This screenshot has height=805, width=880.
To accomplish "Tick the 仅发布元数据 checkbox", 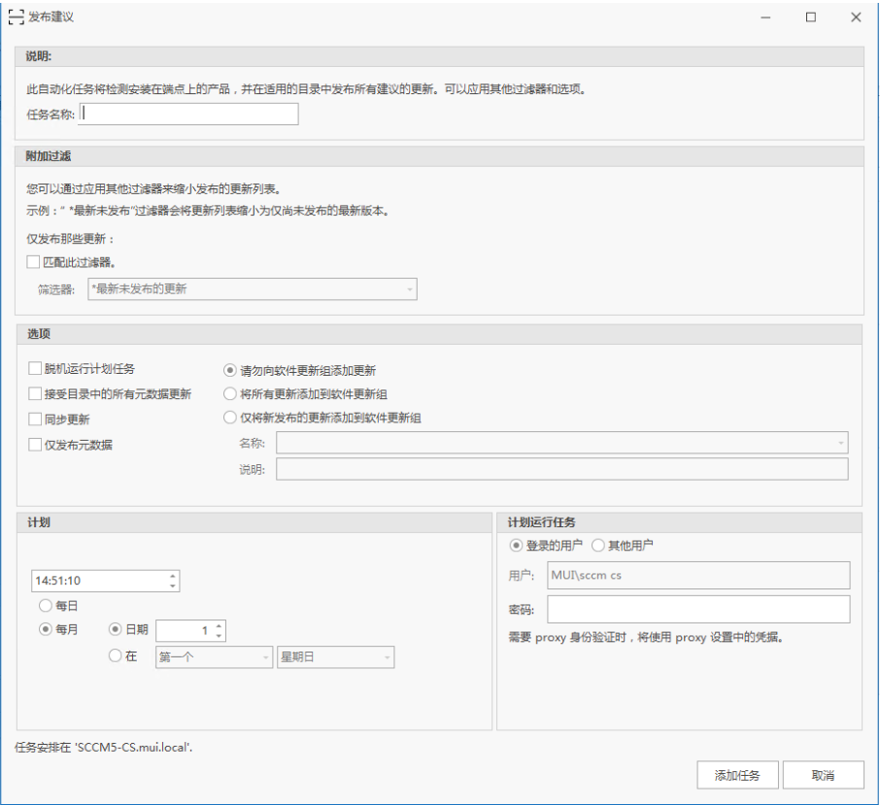I will [36, 445].
